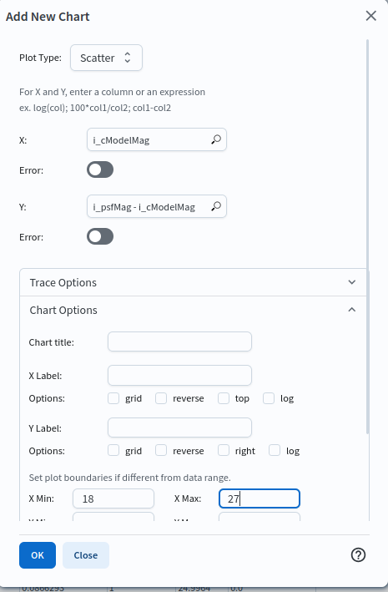This screenshot has height=592, width=388.
Task: Click the Chart title input field
Action: (179, 342)
